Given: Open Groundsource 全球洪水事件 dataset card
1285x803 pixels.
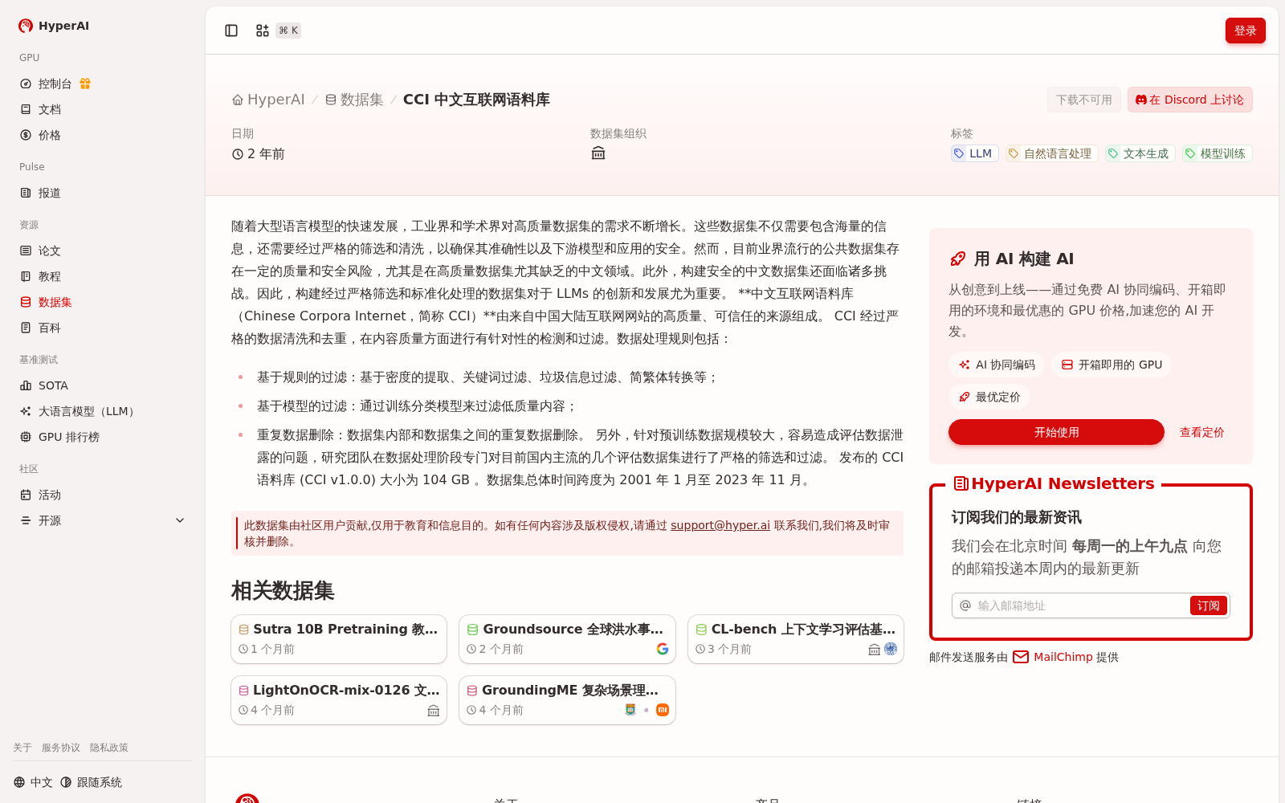Looking at the screenshot, I should coord(567,639).
